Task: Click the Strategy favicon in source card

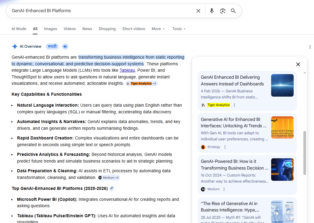Action: pos(203,147)
